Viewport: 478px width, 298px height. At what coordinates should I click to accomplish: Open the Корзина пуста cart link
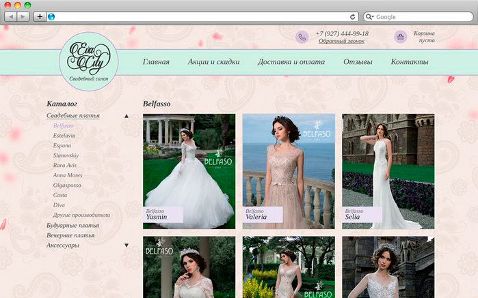(425, 37)
